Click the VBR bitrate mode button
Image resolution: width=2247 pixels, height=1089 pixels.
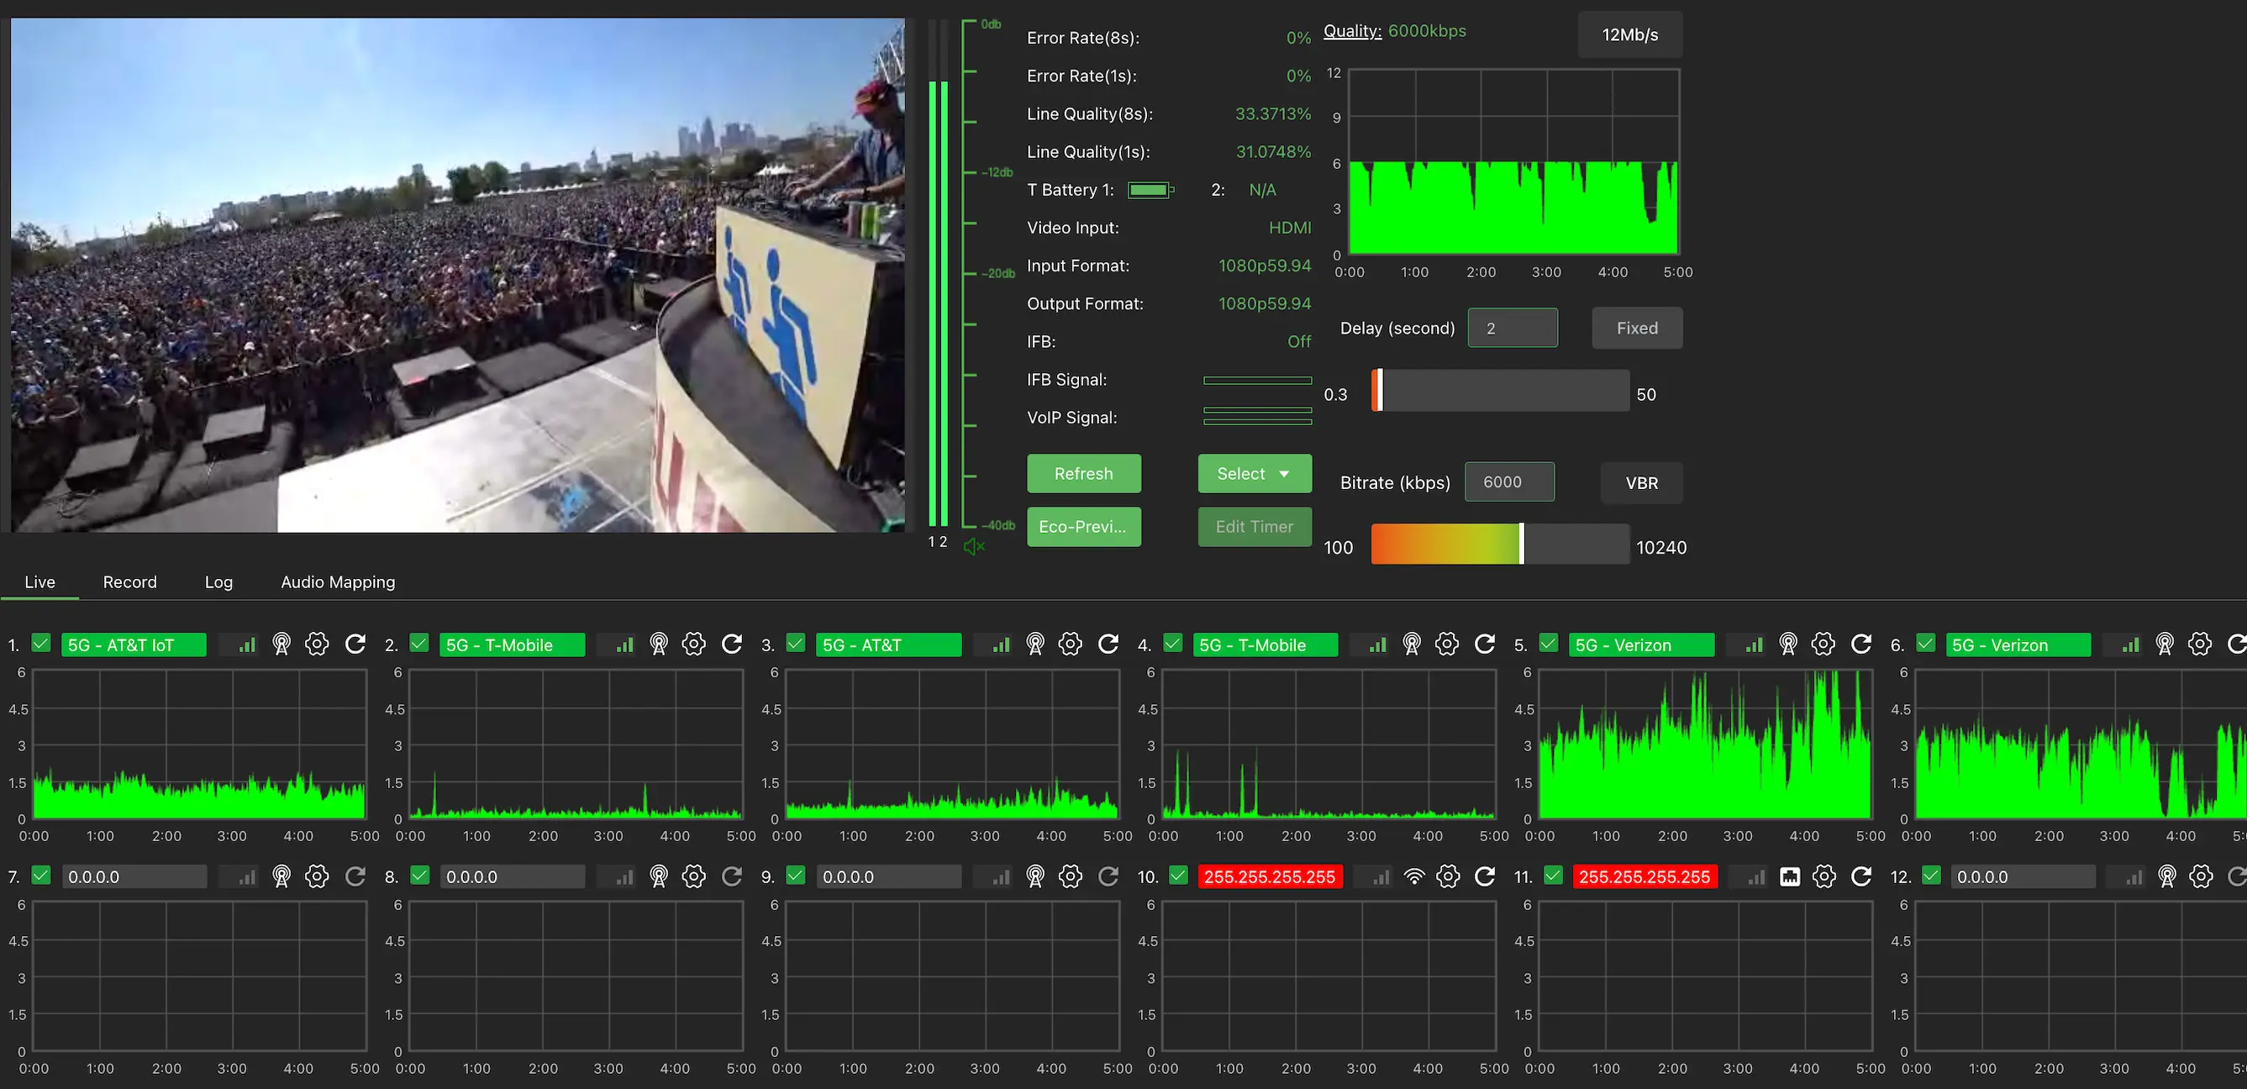click(x=1641, y=482)
